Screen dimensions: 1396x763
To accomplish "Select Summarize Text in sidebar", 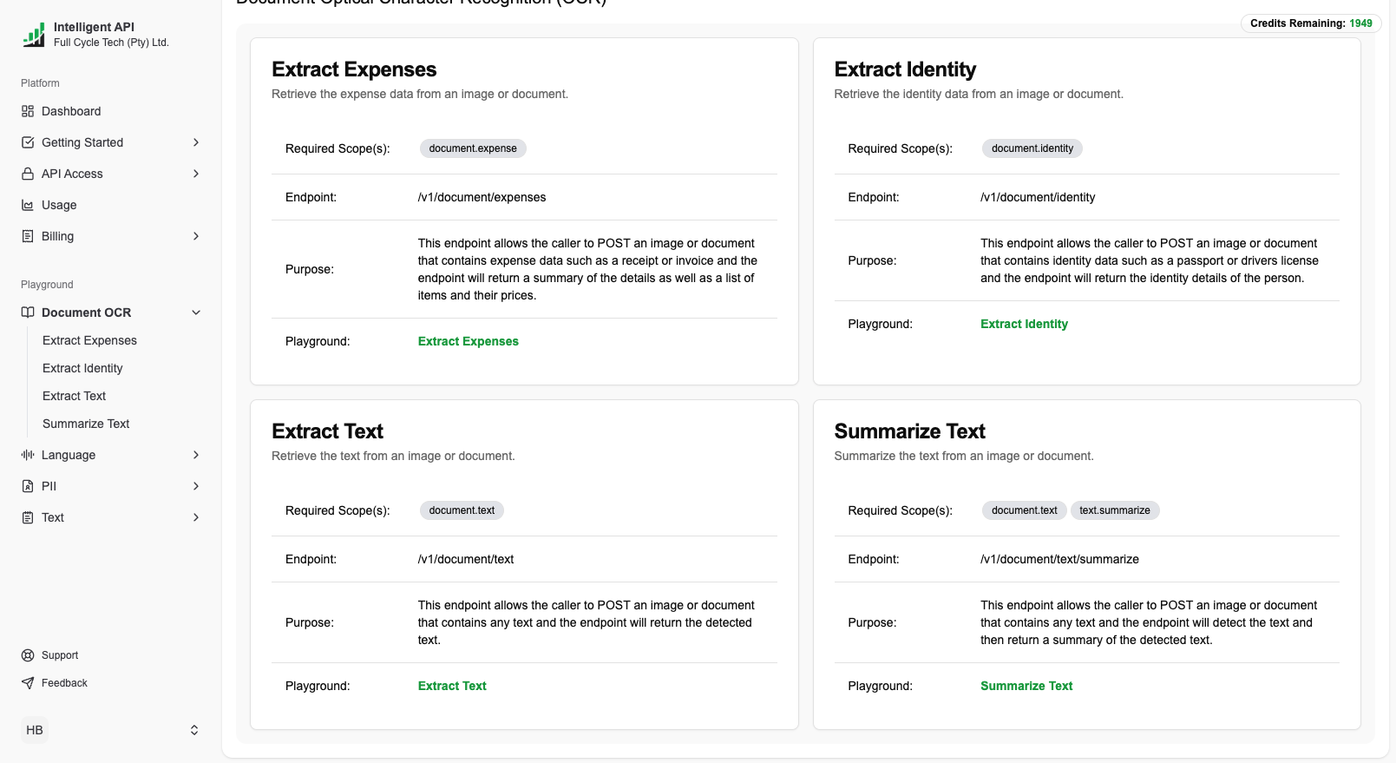I will pyautogui.click(x=86, y=424).
